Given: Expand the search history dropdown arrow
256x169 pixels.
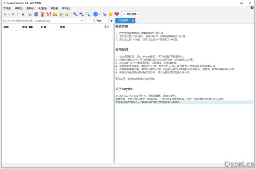Looking at the screenshot, I should (82, 21).
